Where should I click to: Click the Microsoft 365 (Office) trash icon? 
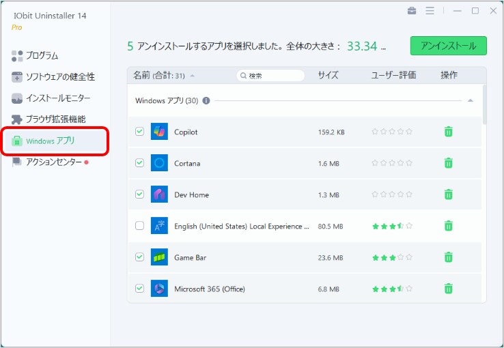click(x=449, y=289)
